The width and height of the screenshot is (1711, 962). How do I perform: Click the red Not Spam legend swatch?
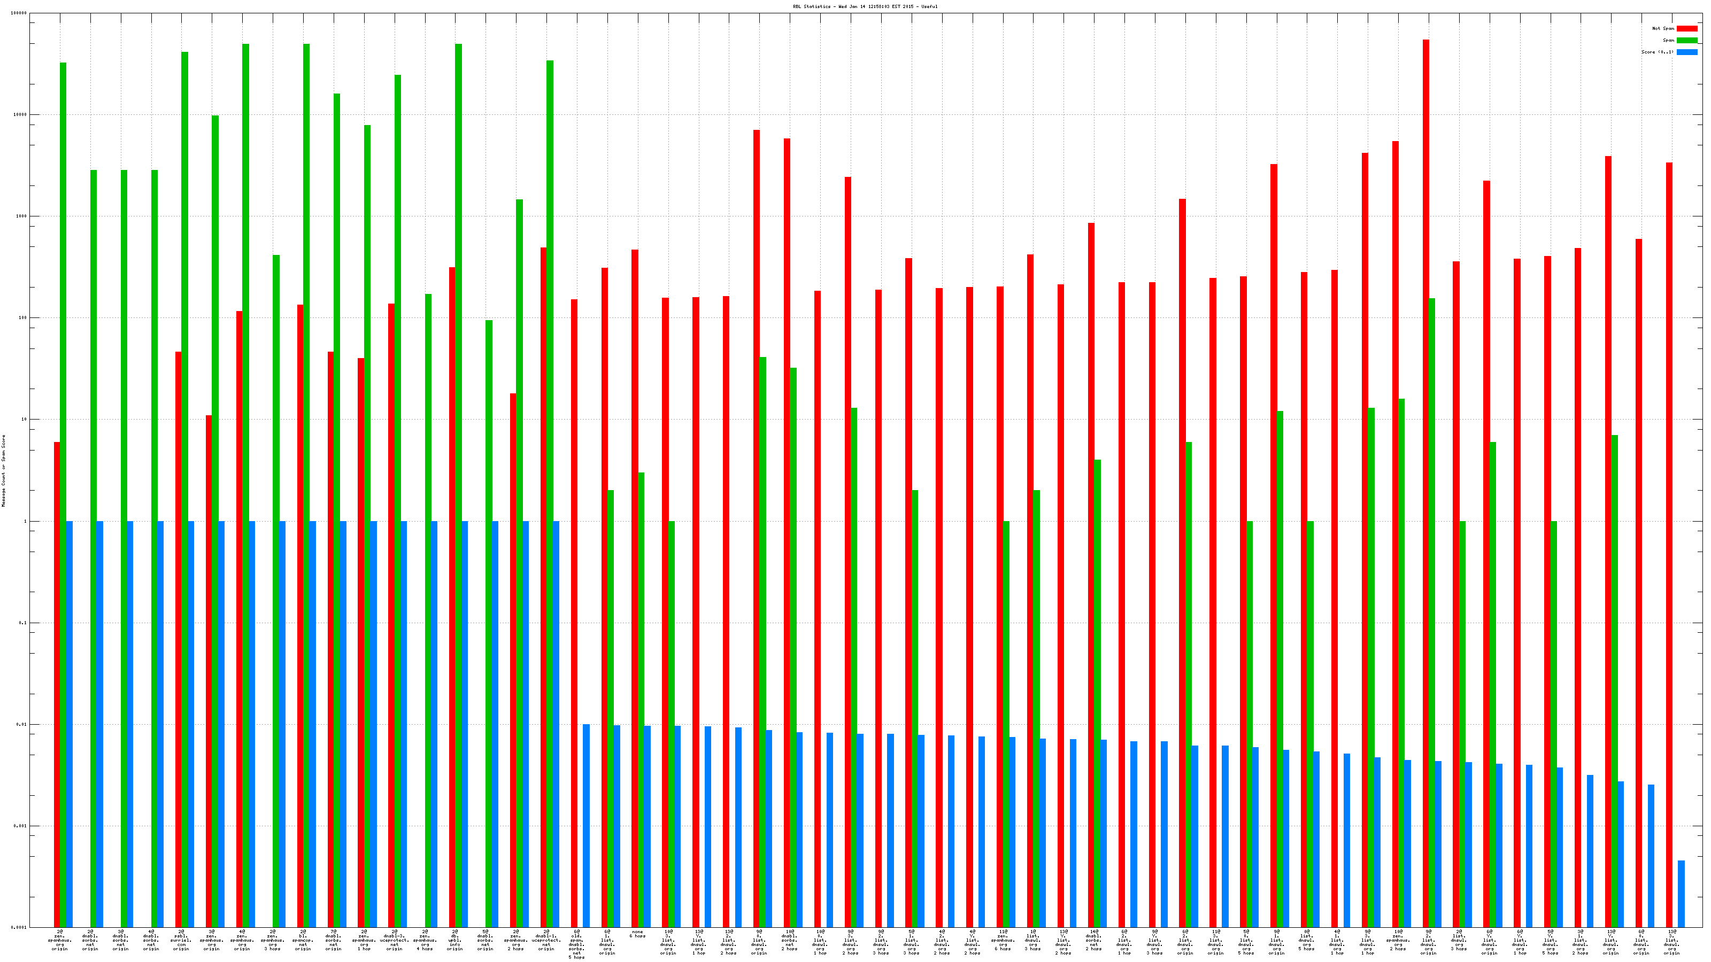point(1686,28)
